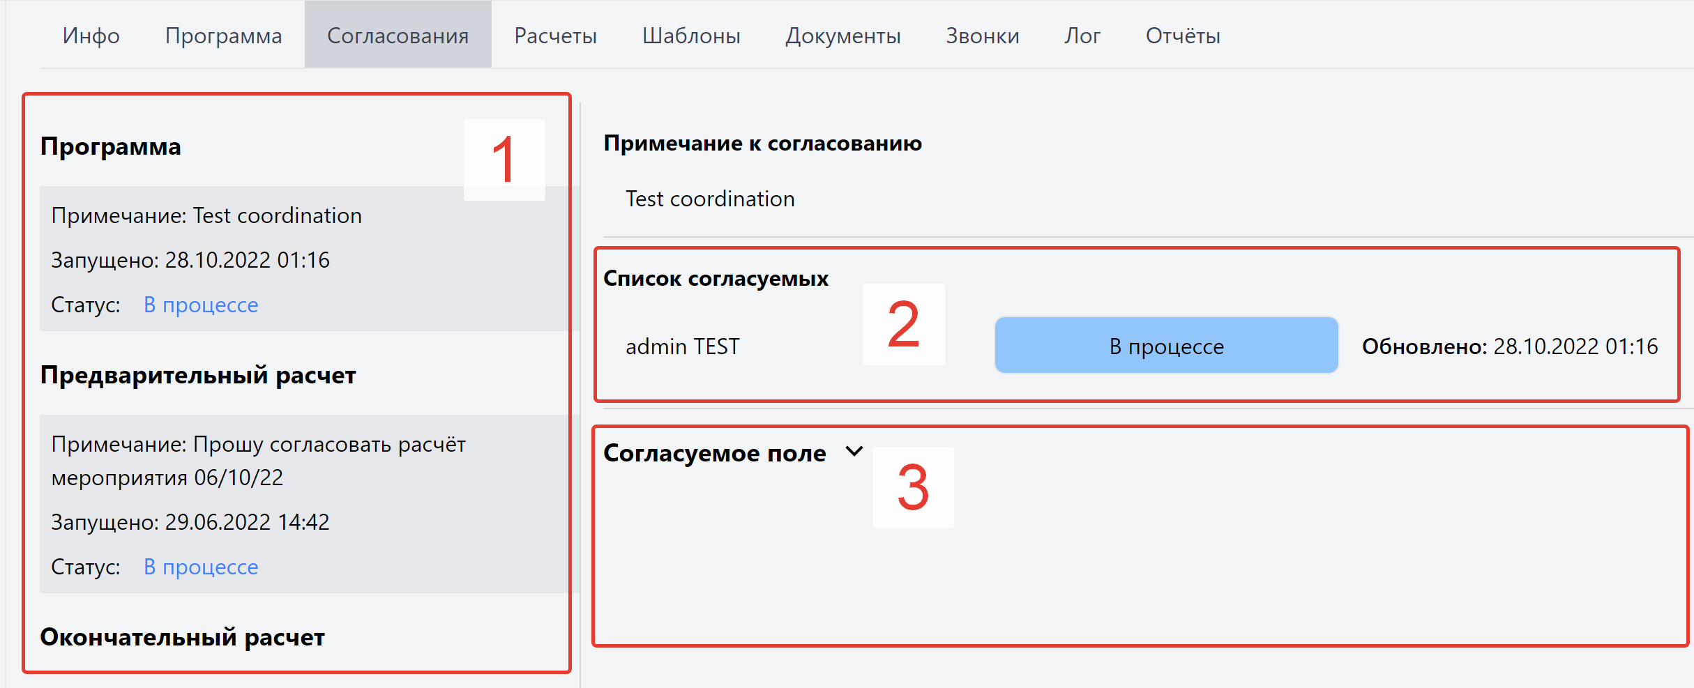Select the Предварительный расчет section heading

click(x=198, y=375)
